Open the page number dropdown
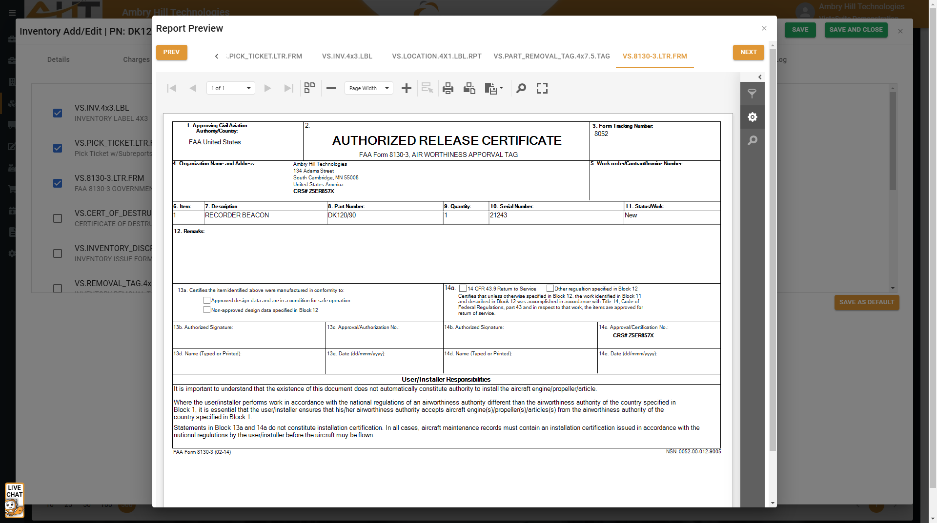Image resolution: width=937 pixels, height=523 pixels. [x=230, y=88]
